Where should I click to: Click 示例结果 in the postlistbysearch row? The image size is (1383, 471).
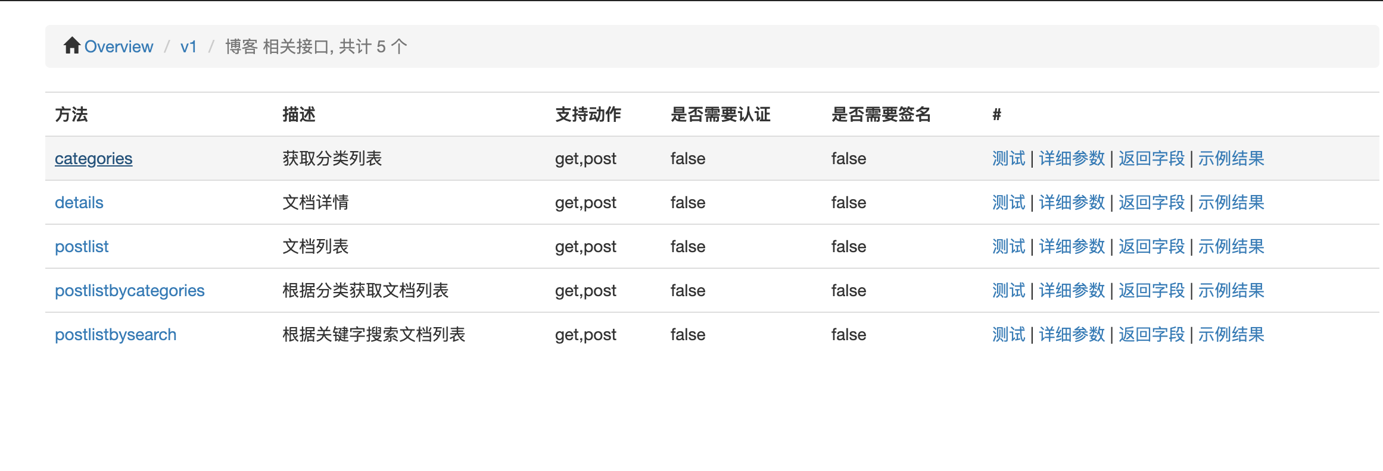point(1232,335)
